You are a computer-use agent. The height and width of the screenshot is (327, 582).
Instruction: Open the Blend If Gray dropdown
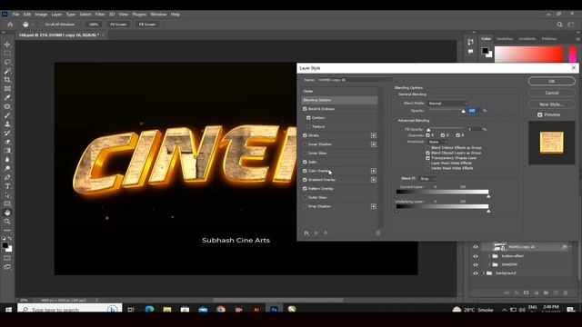(x=428, y=179)
